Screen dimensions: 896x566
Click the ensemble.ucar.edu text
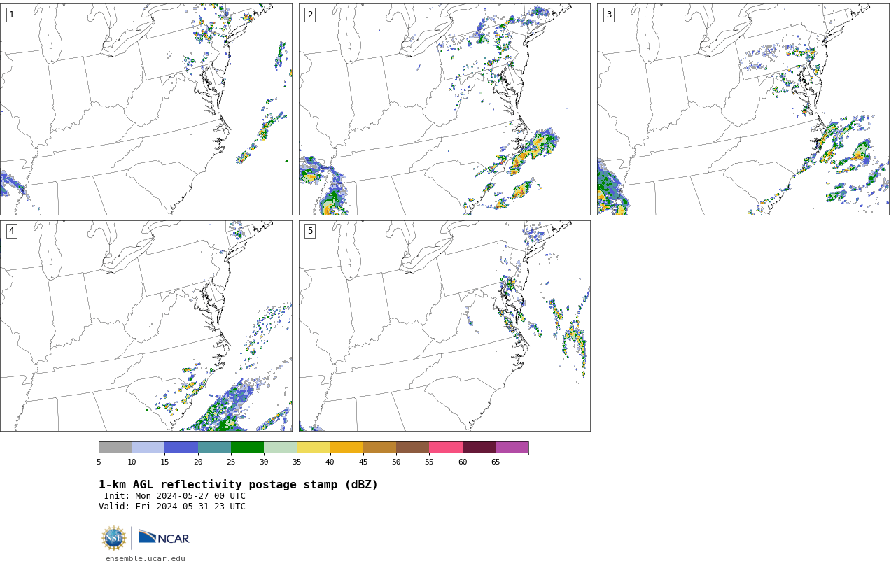146,558
